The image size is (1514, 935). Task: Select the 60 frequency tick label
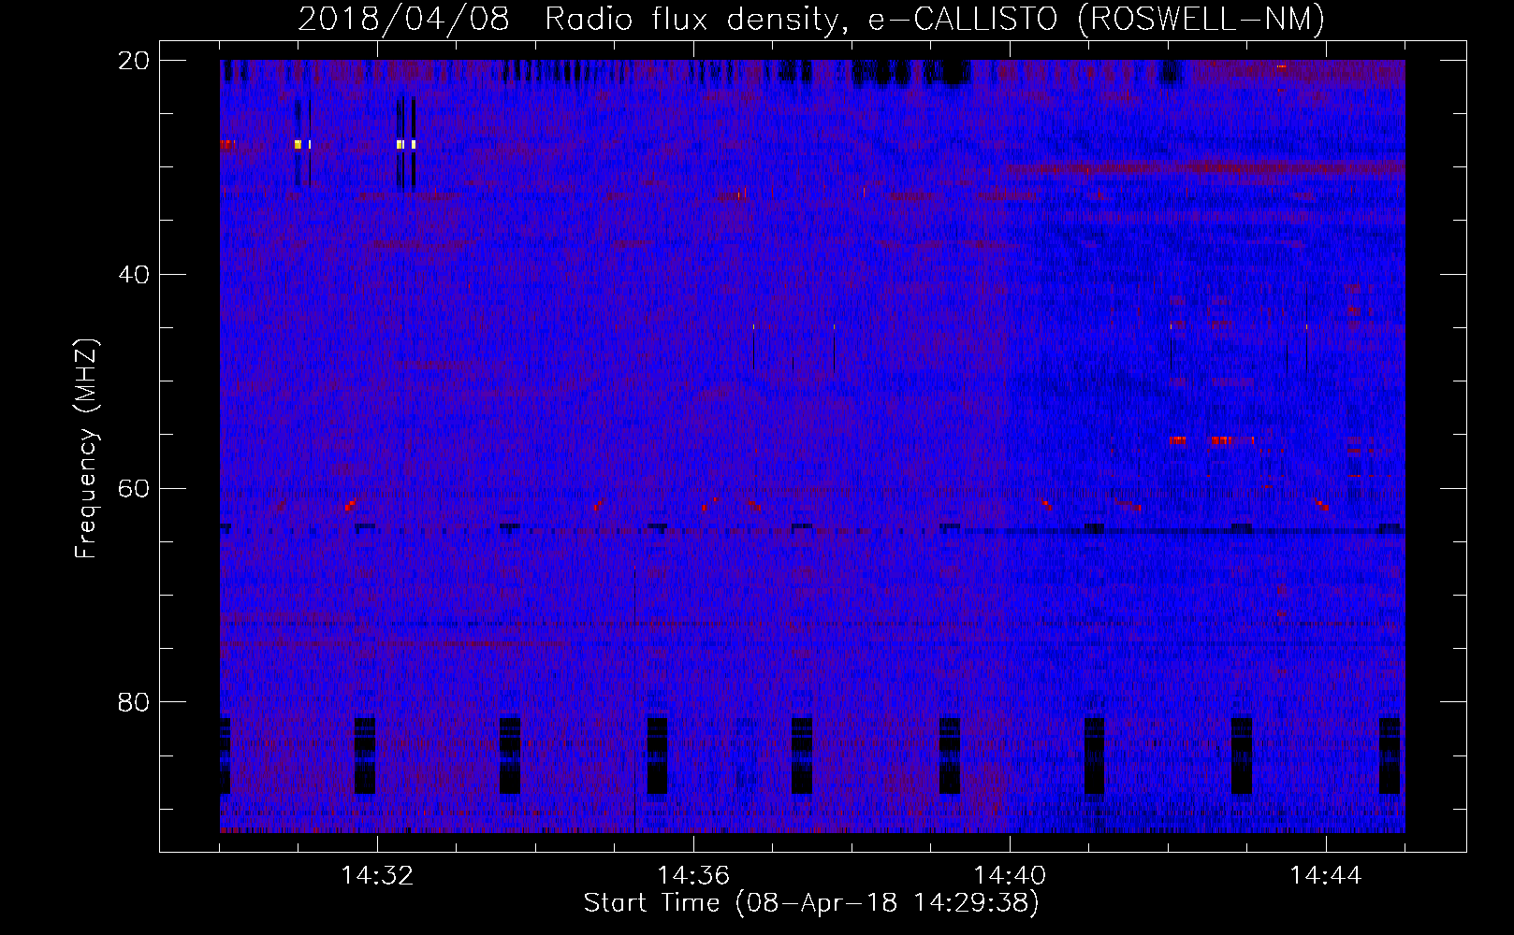click(134, 488)
